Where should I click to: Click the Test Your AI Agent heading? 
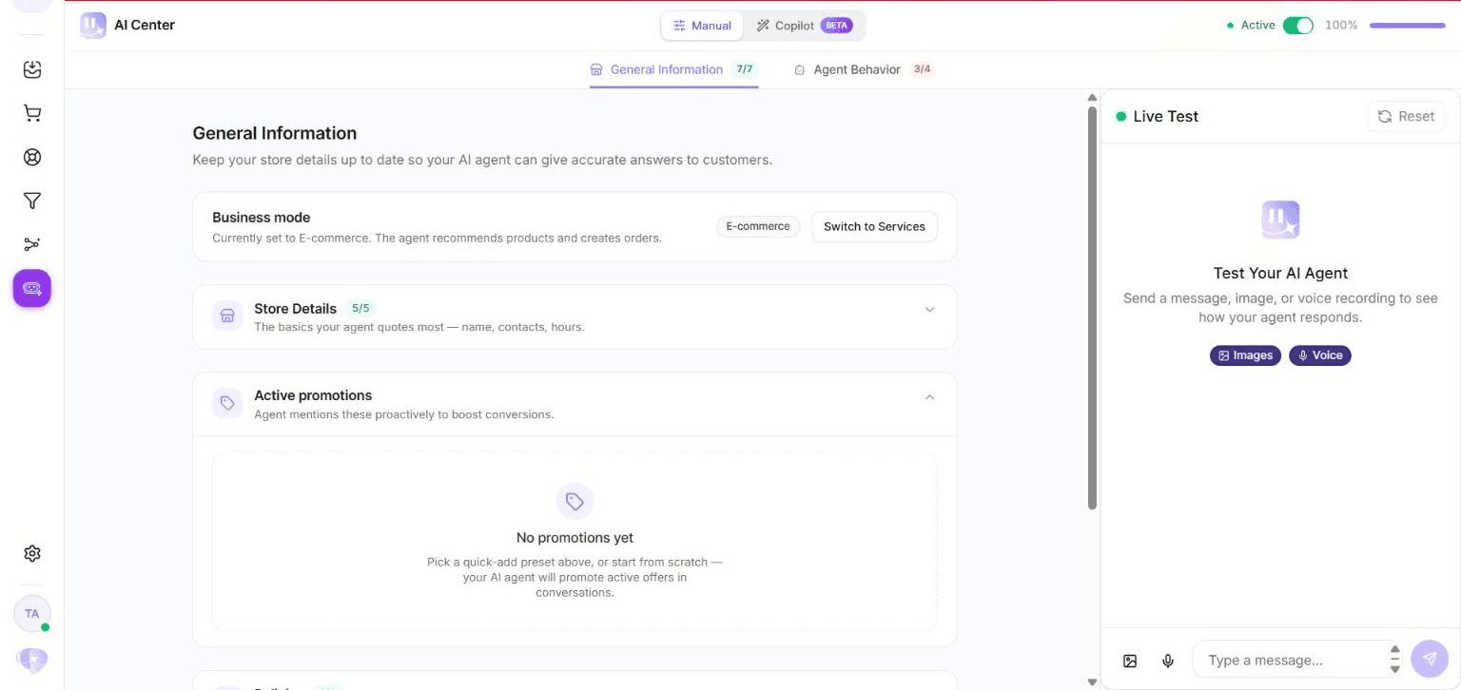tap(1280, 273)
